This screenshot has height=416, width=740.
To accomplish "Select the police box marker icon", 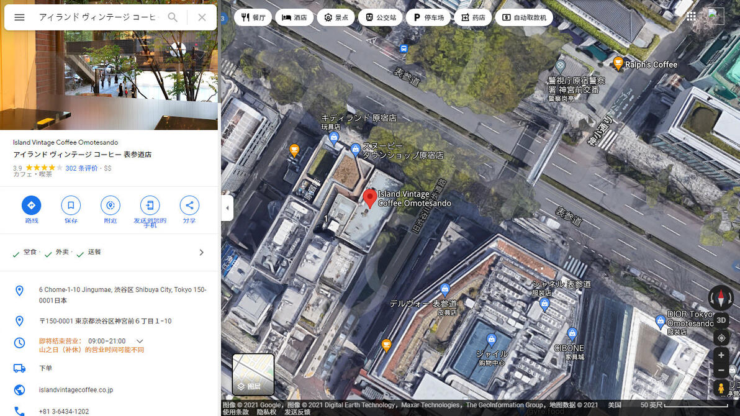I will pos(560,66).
